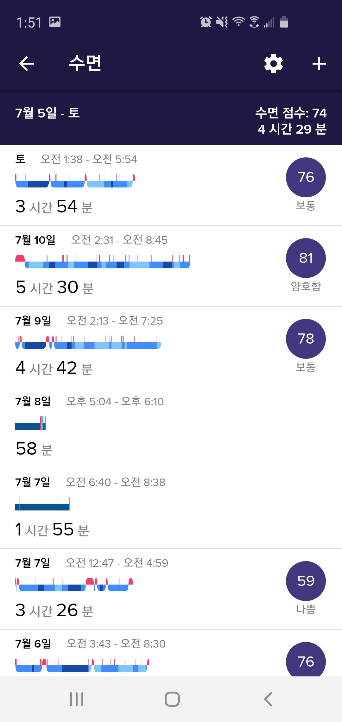Tap the 수면 점수: 74 summary
The height and width of the screenshot is (722, 342).
tap(291, 113)
